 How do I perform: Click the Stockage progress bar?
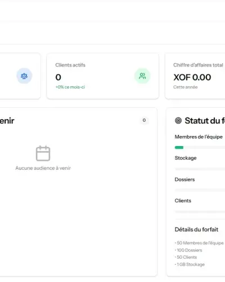[x=200, y=169]
